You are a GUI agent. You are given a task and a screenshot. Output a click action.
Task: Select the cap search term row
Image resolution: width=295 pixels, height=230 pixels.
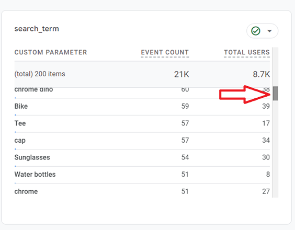click(x=142, y=141)
